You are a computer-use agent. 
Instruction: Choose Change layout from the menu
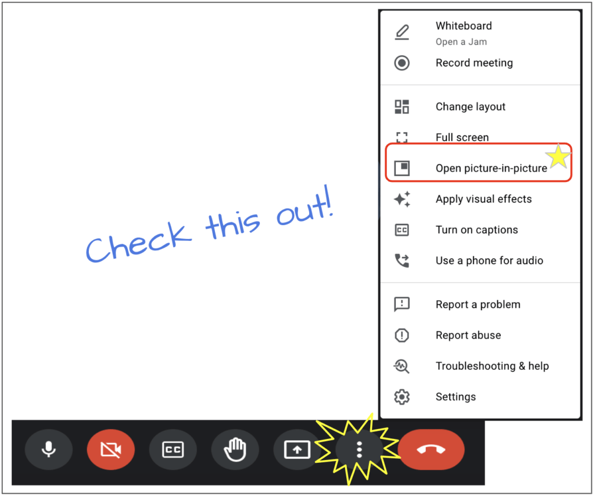[471, 106]
